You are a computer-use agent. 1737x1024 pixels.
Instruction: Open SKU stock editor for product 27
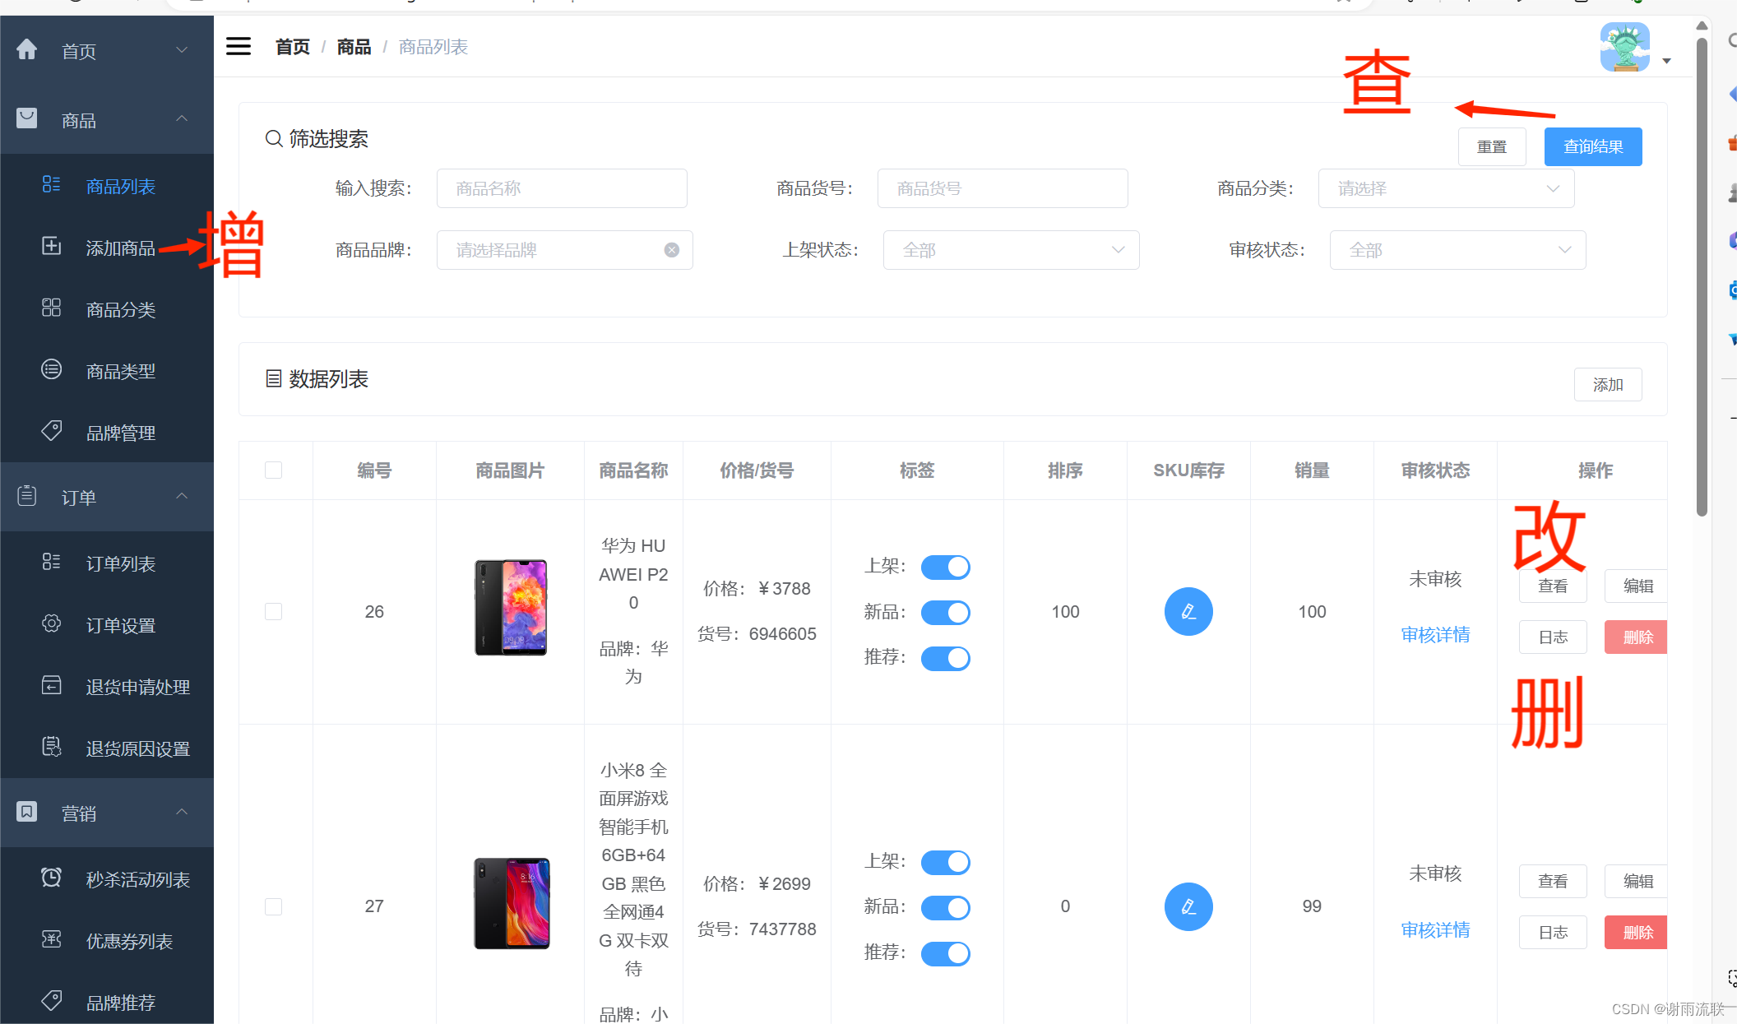(x=1188, y=906)
